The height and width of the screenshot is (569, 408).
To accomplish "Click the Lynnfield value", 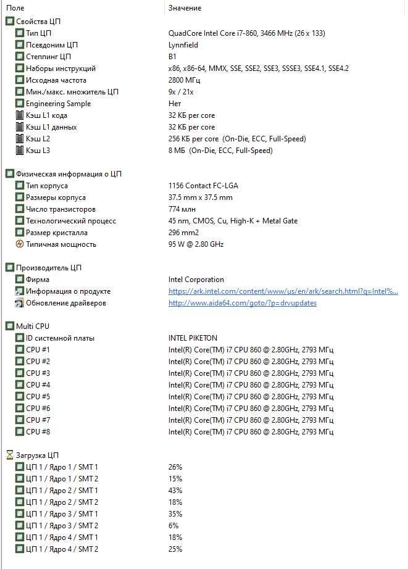I will tap(183, 45).
